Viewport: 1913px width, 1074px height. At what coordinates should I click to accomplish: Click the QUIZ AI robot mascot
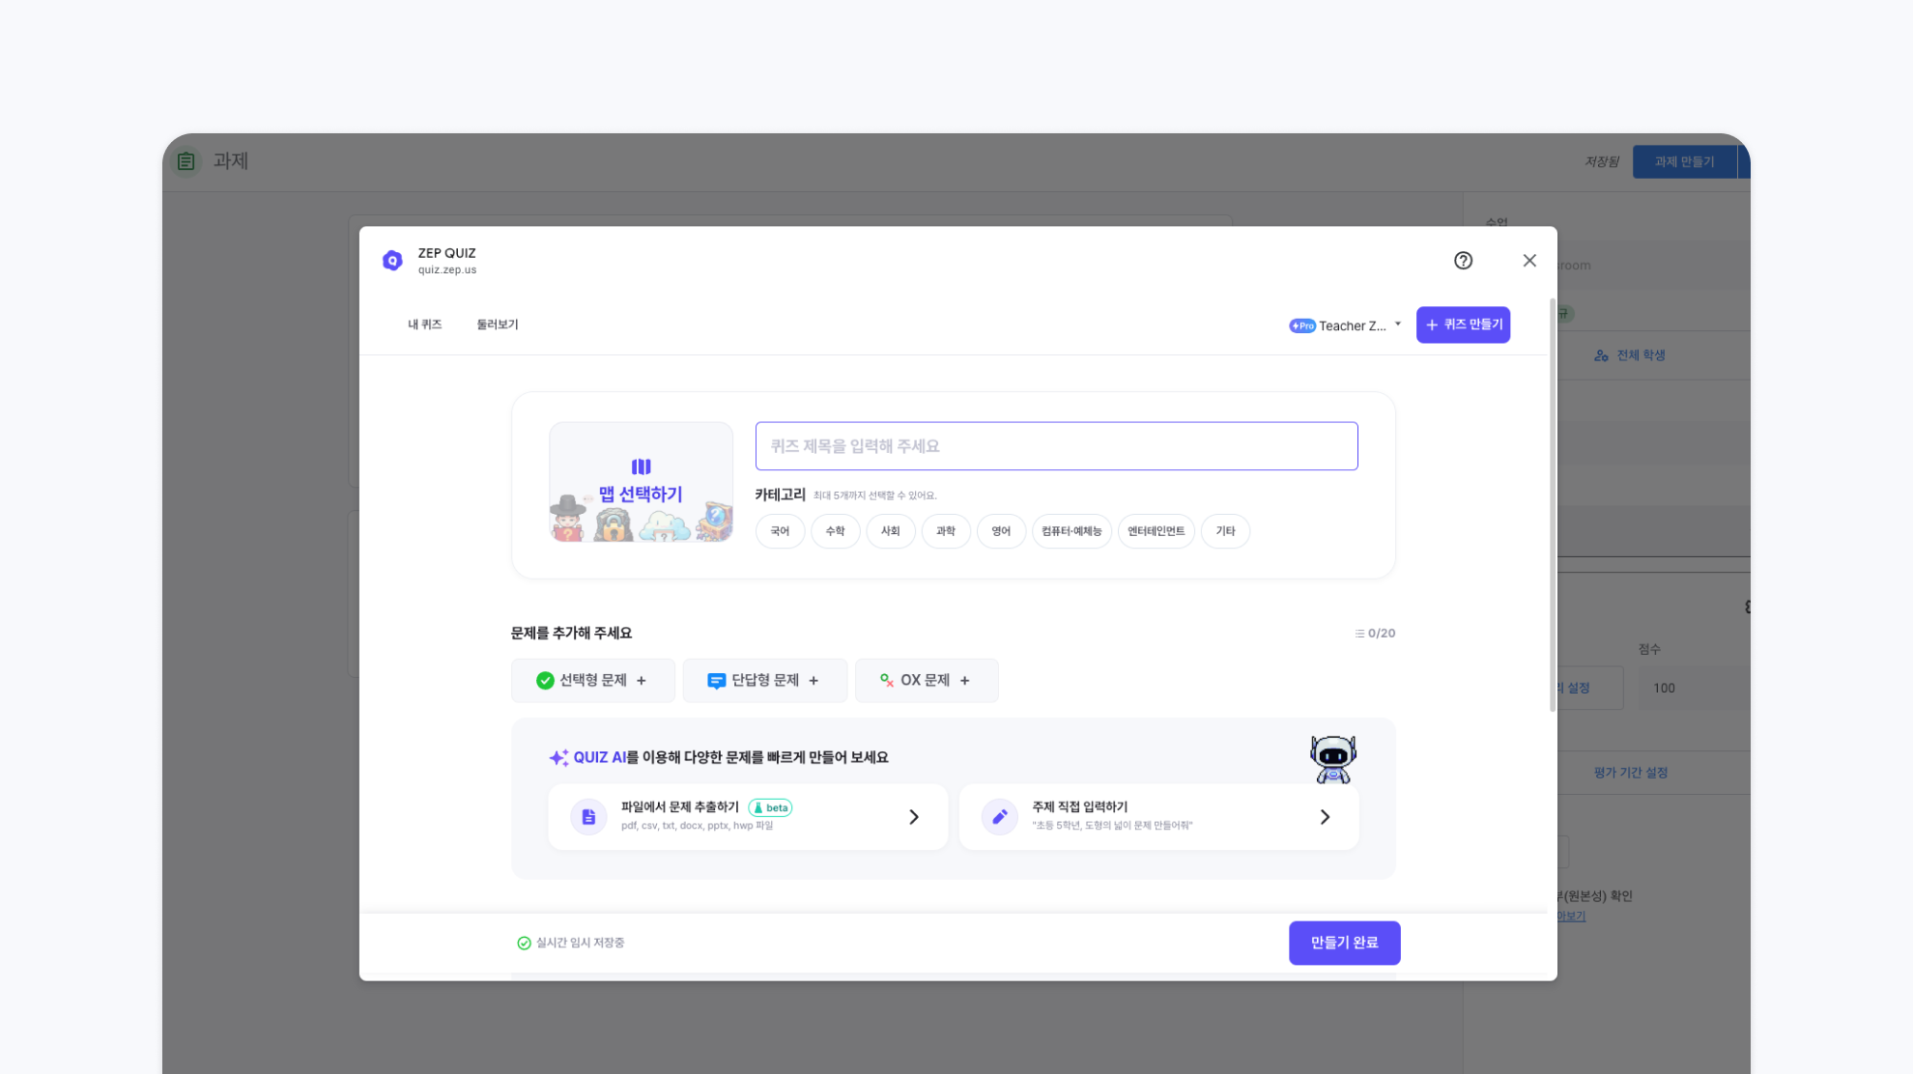pyautogui.click(x=1332, y=759)
